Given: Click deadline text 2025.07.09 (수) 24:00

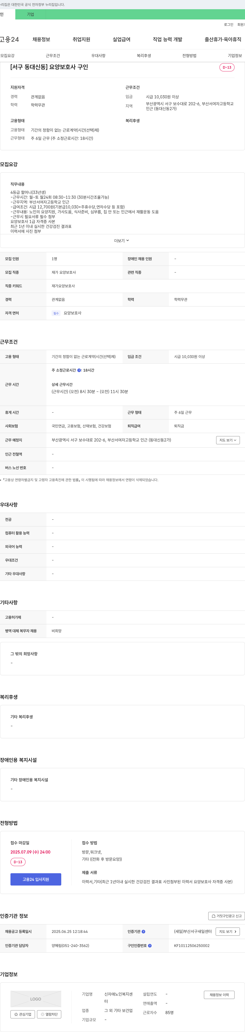Looking at the screenshot, I should [x=30, y=852].
